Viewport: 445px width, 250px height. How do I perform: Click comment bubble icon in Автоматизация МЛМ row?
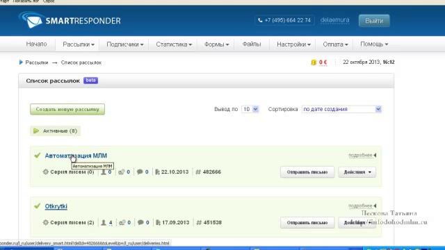[140, 172]
